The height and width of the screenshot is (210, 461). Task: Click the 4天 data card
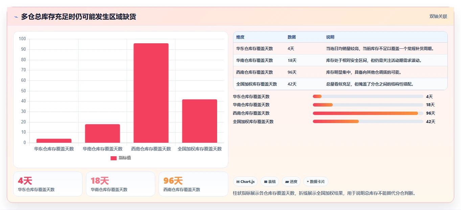(x=48, y=184)
